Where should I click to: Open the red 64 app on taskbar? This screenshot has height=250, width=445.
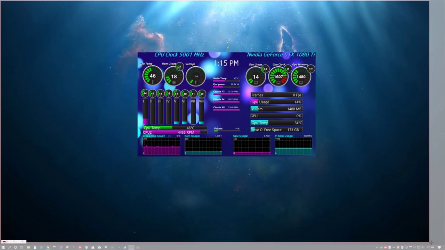click(x=80, y=248)
